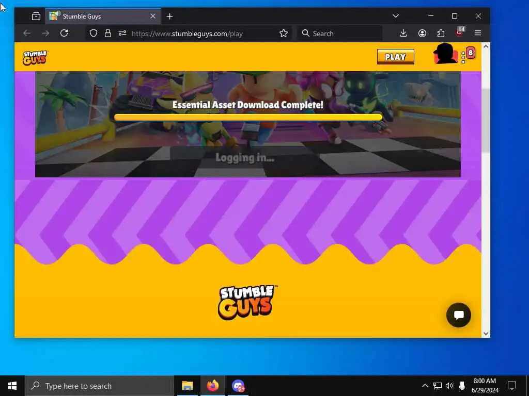Go back to the previous page
Viewport: 529px width, 396px height.
(27, 34)
